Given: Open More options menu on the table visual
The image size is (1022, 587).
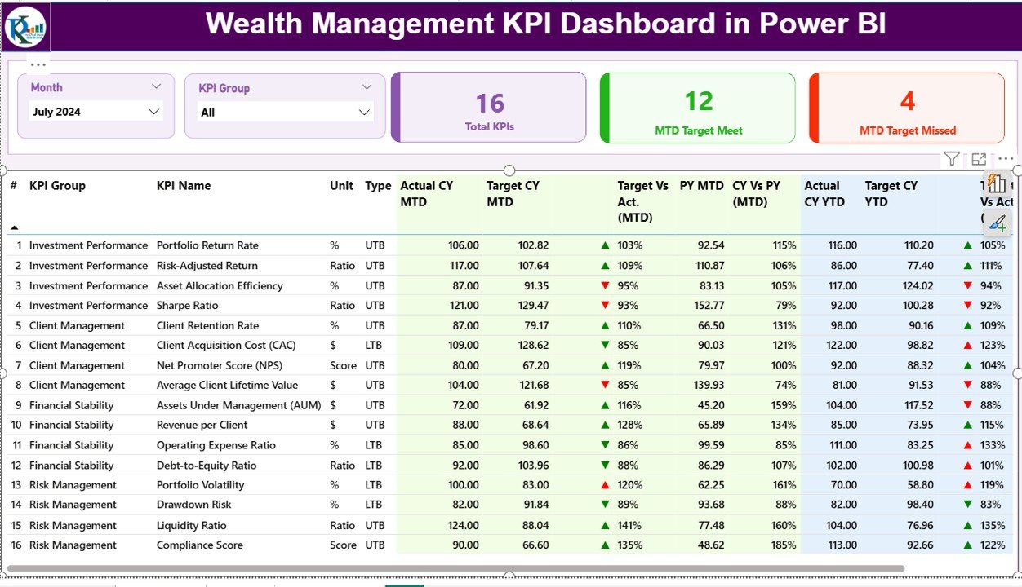Looking at the screenshot, I should click(1004, 158).
